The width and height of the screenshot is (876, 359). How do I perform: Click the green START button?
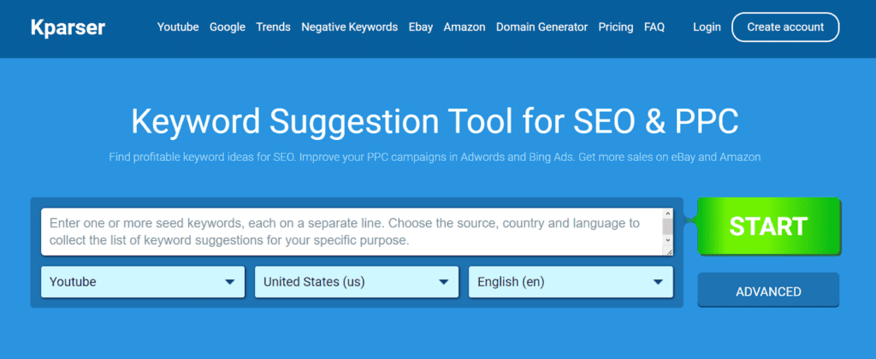[768, 227]
